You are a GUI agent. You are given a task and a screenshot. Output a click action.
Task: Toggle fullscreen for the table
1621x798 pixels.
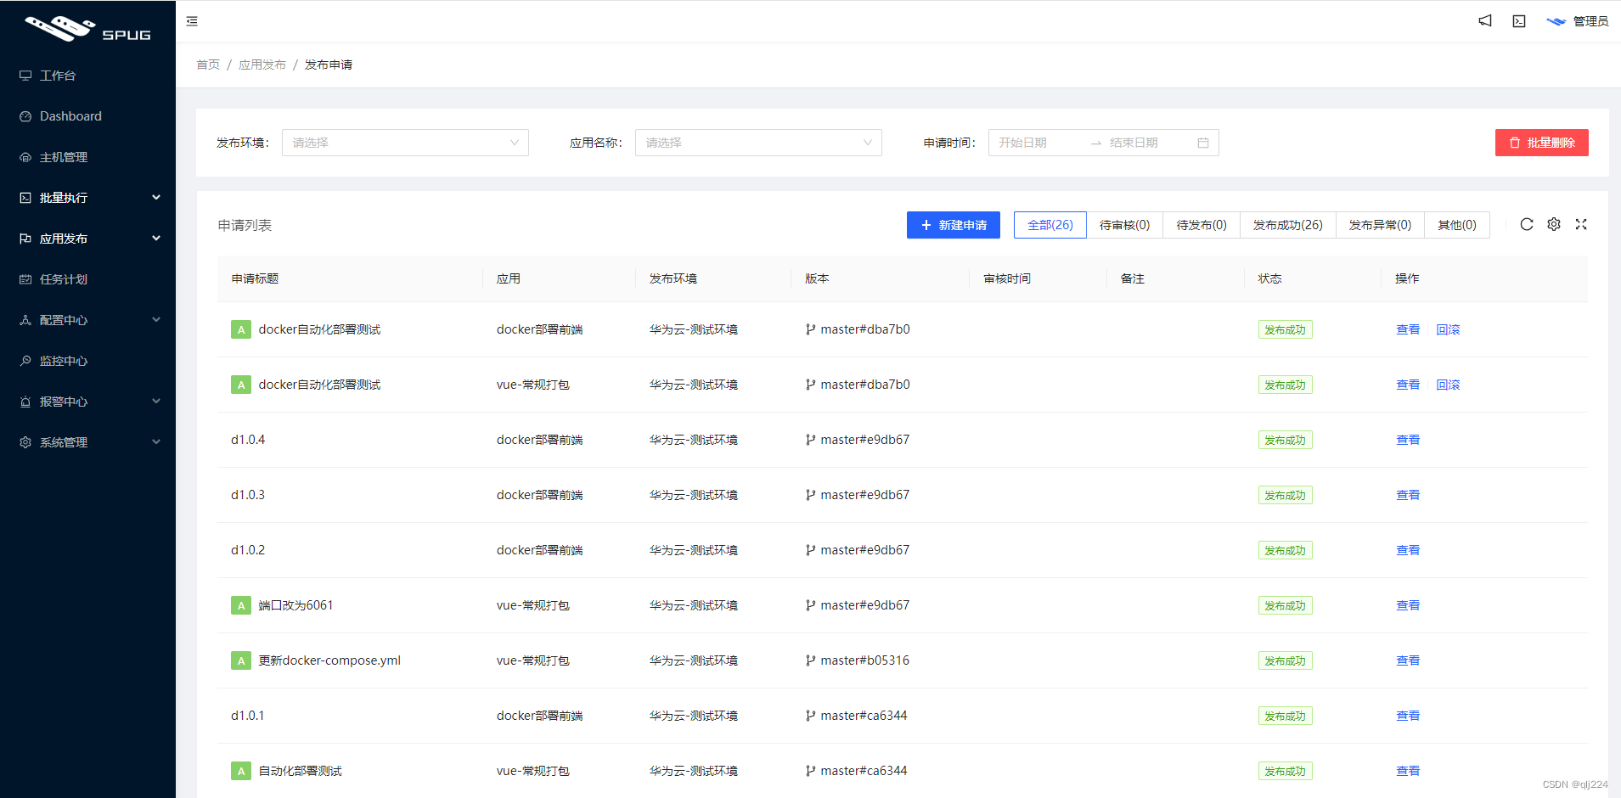pyautogui.click(x=1581, y=224)
